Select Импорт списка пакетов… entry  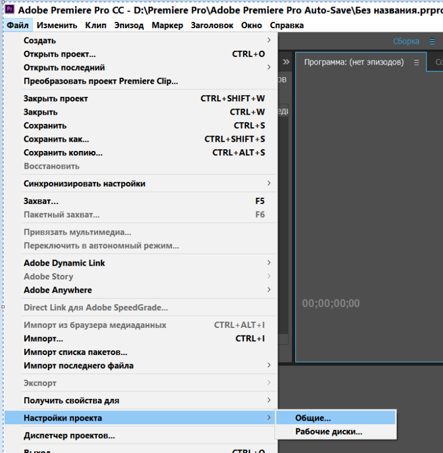[140, 352]
